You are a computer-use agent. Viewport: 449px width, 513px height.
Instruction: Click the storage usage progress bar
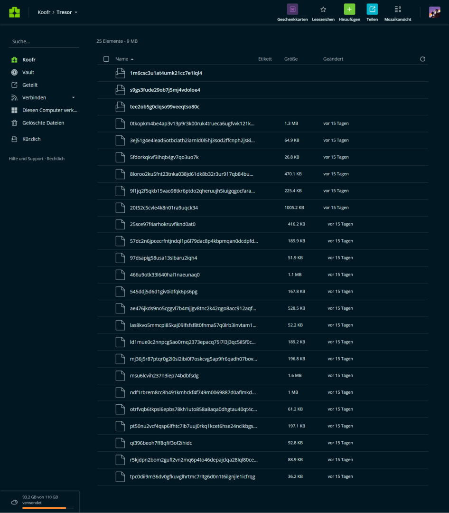tap(47, 508)
